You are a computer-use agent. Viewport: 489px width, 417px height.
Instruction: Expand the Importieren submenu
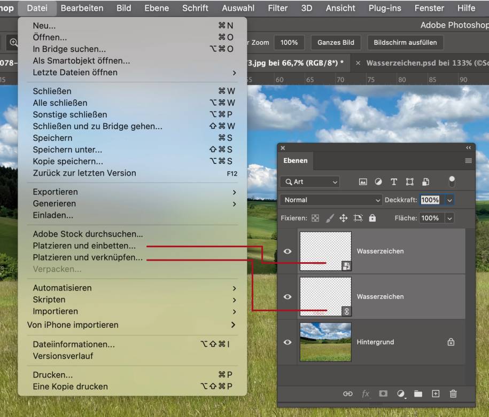pyautogui.click(x=133, y=311)
